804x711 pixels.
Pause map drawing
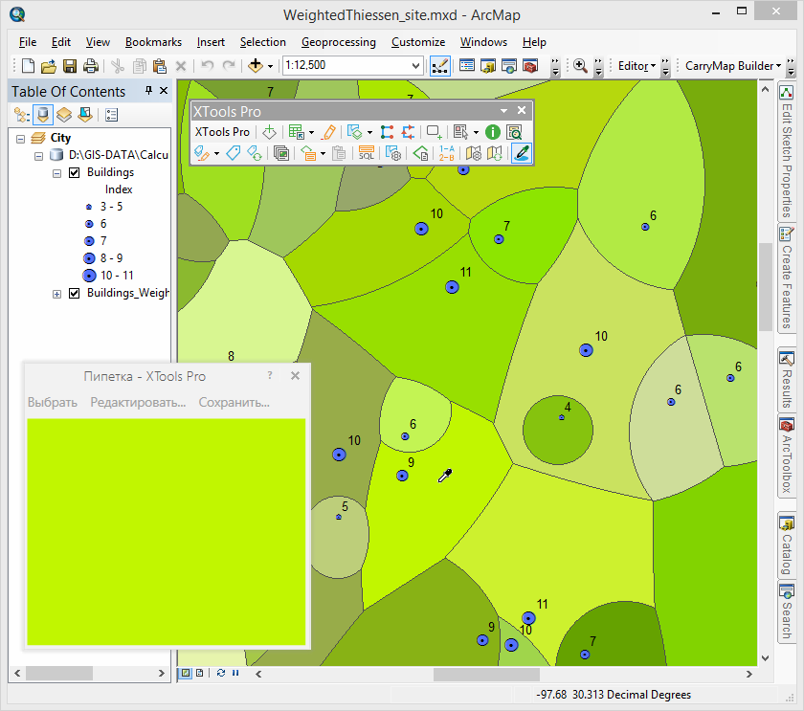point(235,673)
